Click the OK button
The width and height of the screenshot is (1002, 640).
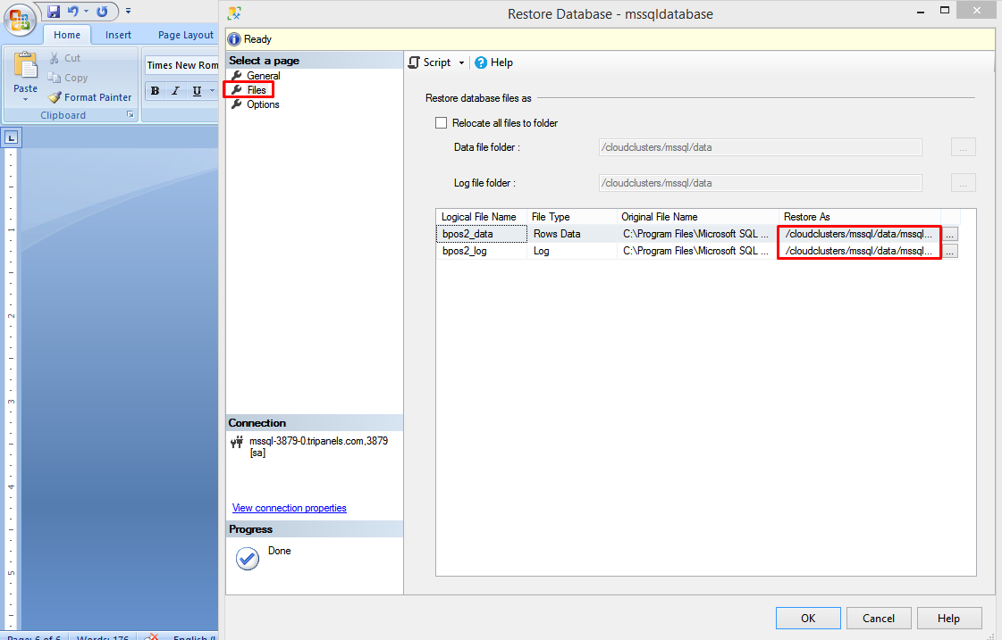pos(808,619)
